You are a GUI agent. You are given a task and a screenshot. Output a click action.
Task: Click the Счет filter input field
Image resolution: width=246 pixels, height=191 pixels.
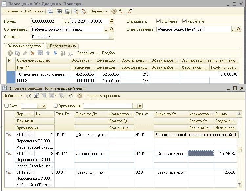click(29, 106)
